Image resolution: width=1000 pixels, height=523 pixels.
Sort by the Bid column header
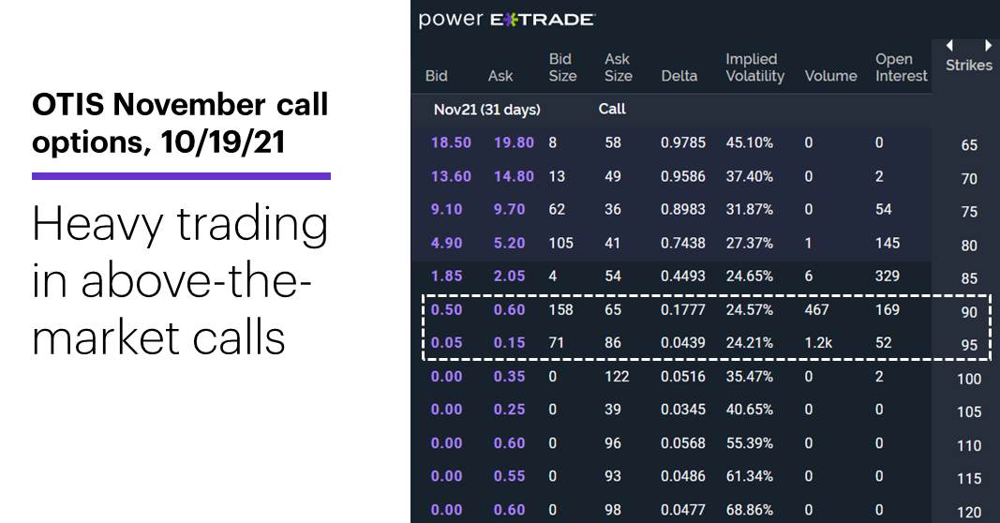point(436,76)
